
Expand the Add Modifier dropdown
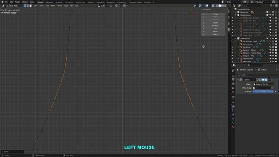[257, 75]
